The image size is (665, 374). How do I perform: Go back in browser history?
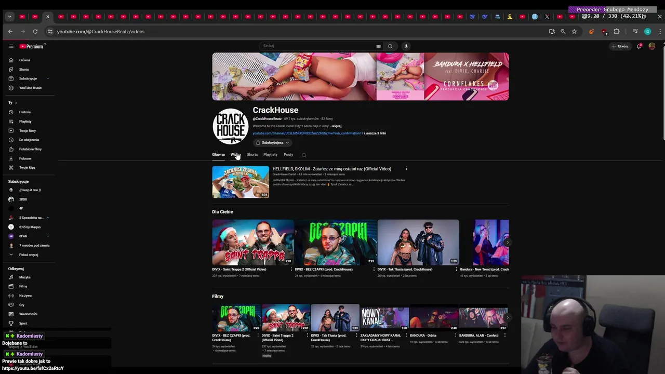click(10, 32)
